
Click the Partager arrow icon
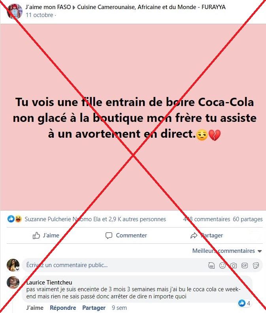(194, 236)
